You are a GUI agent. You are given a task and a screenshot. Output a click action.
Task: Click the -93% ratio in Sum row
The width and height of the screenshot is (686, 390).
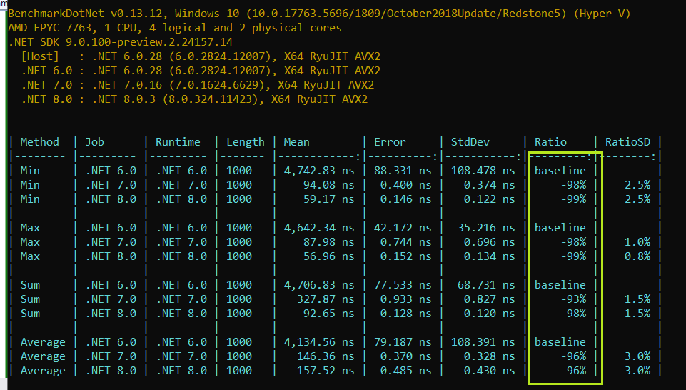[x=572, y=299]
